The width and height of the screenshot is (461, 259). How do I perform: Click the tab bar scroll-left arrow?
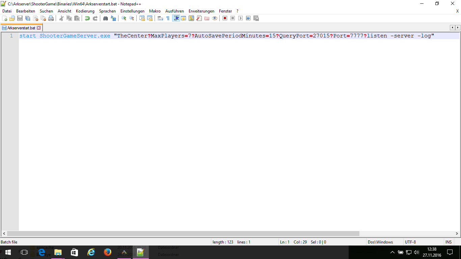[453, 28]
